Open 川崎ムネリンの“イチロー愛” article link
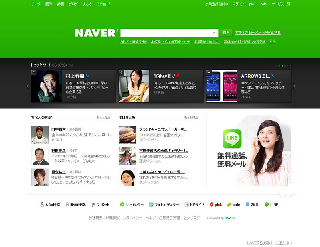 pyautogui.click(x=162, y=172)
